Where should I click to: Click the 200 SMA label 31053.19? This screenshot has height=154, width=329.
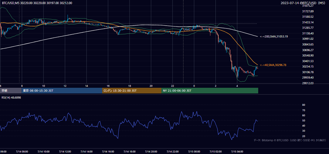274,37
